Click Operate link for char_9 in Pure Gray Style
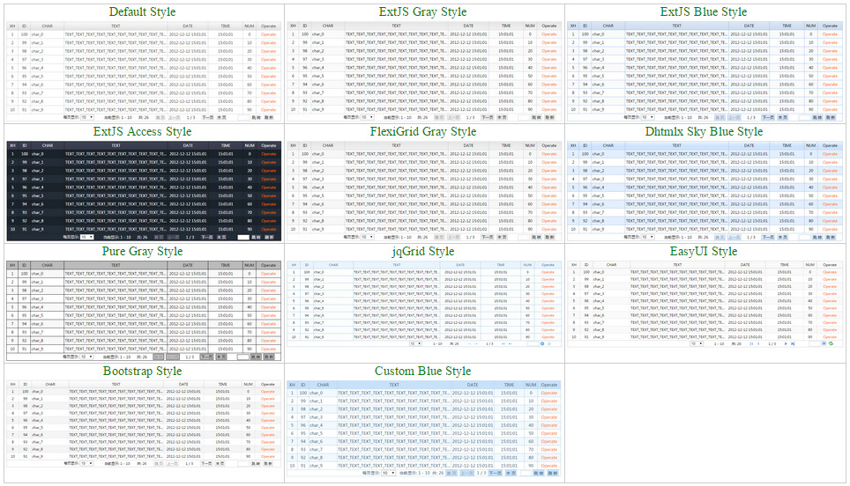Image resolution: width=850 pixels, height=486 pixels. coord(268,349)
